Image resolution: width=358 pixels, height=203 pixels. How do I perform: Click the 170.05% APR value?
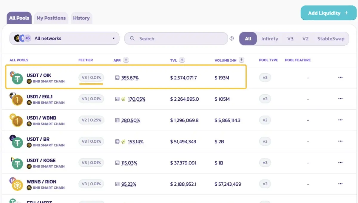click(x=137, y=99)
